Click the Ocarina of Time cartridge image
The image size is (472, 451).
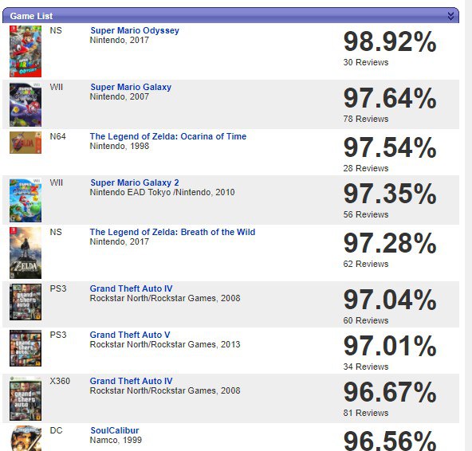(26, 143)
